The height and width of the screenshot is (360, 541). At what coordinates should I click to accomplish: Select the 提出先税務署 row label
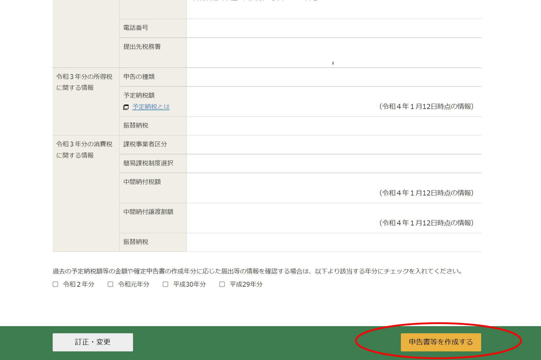coord(142,47)
